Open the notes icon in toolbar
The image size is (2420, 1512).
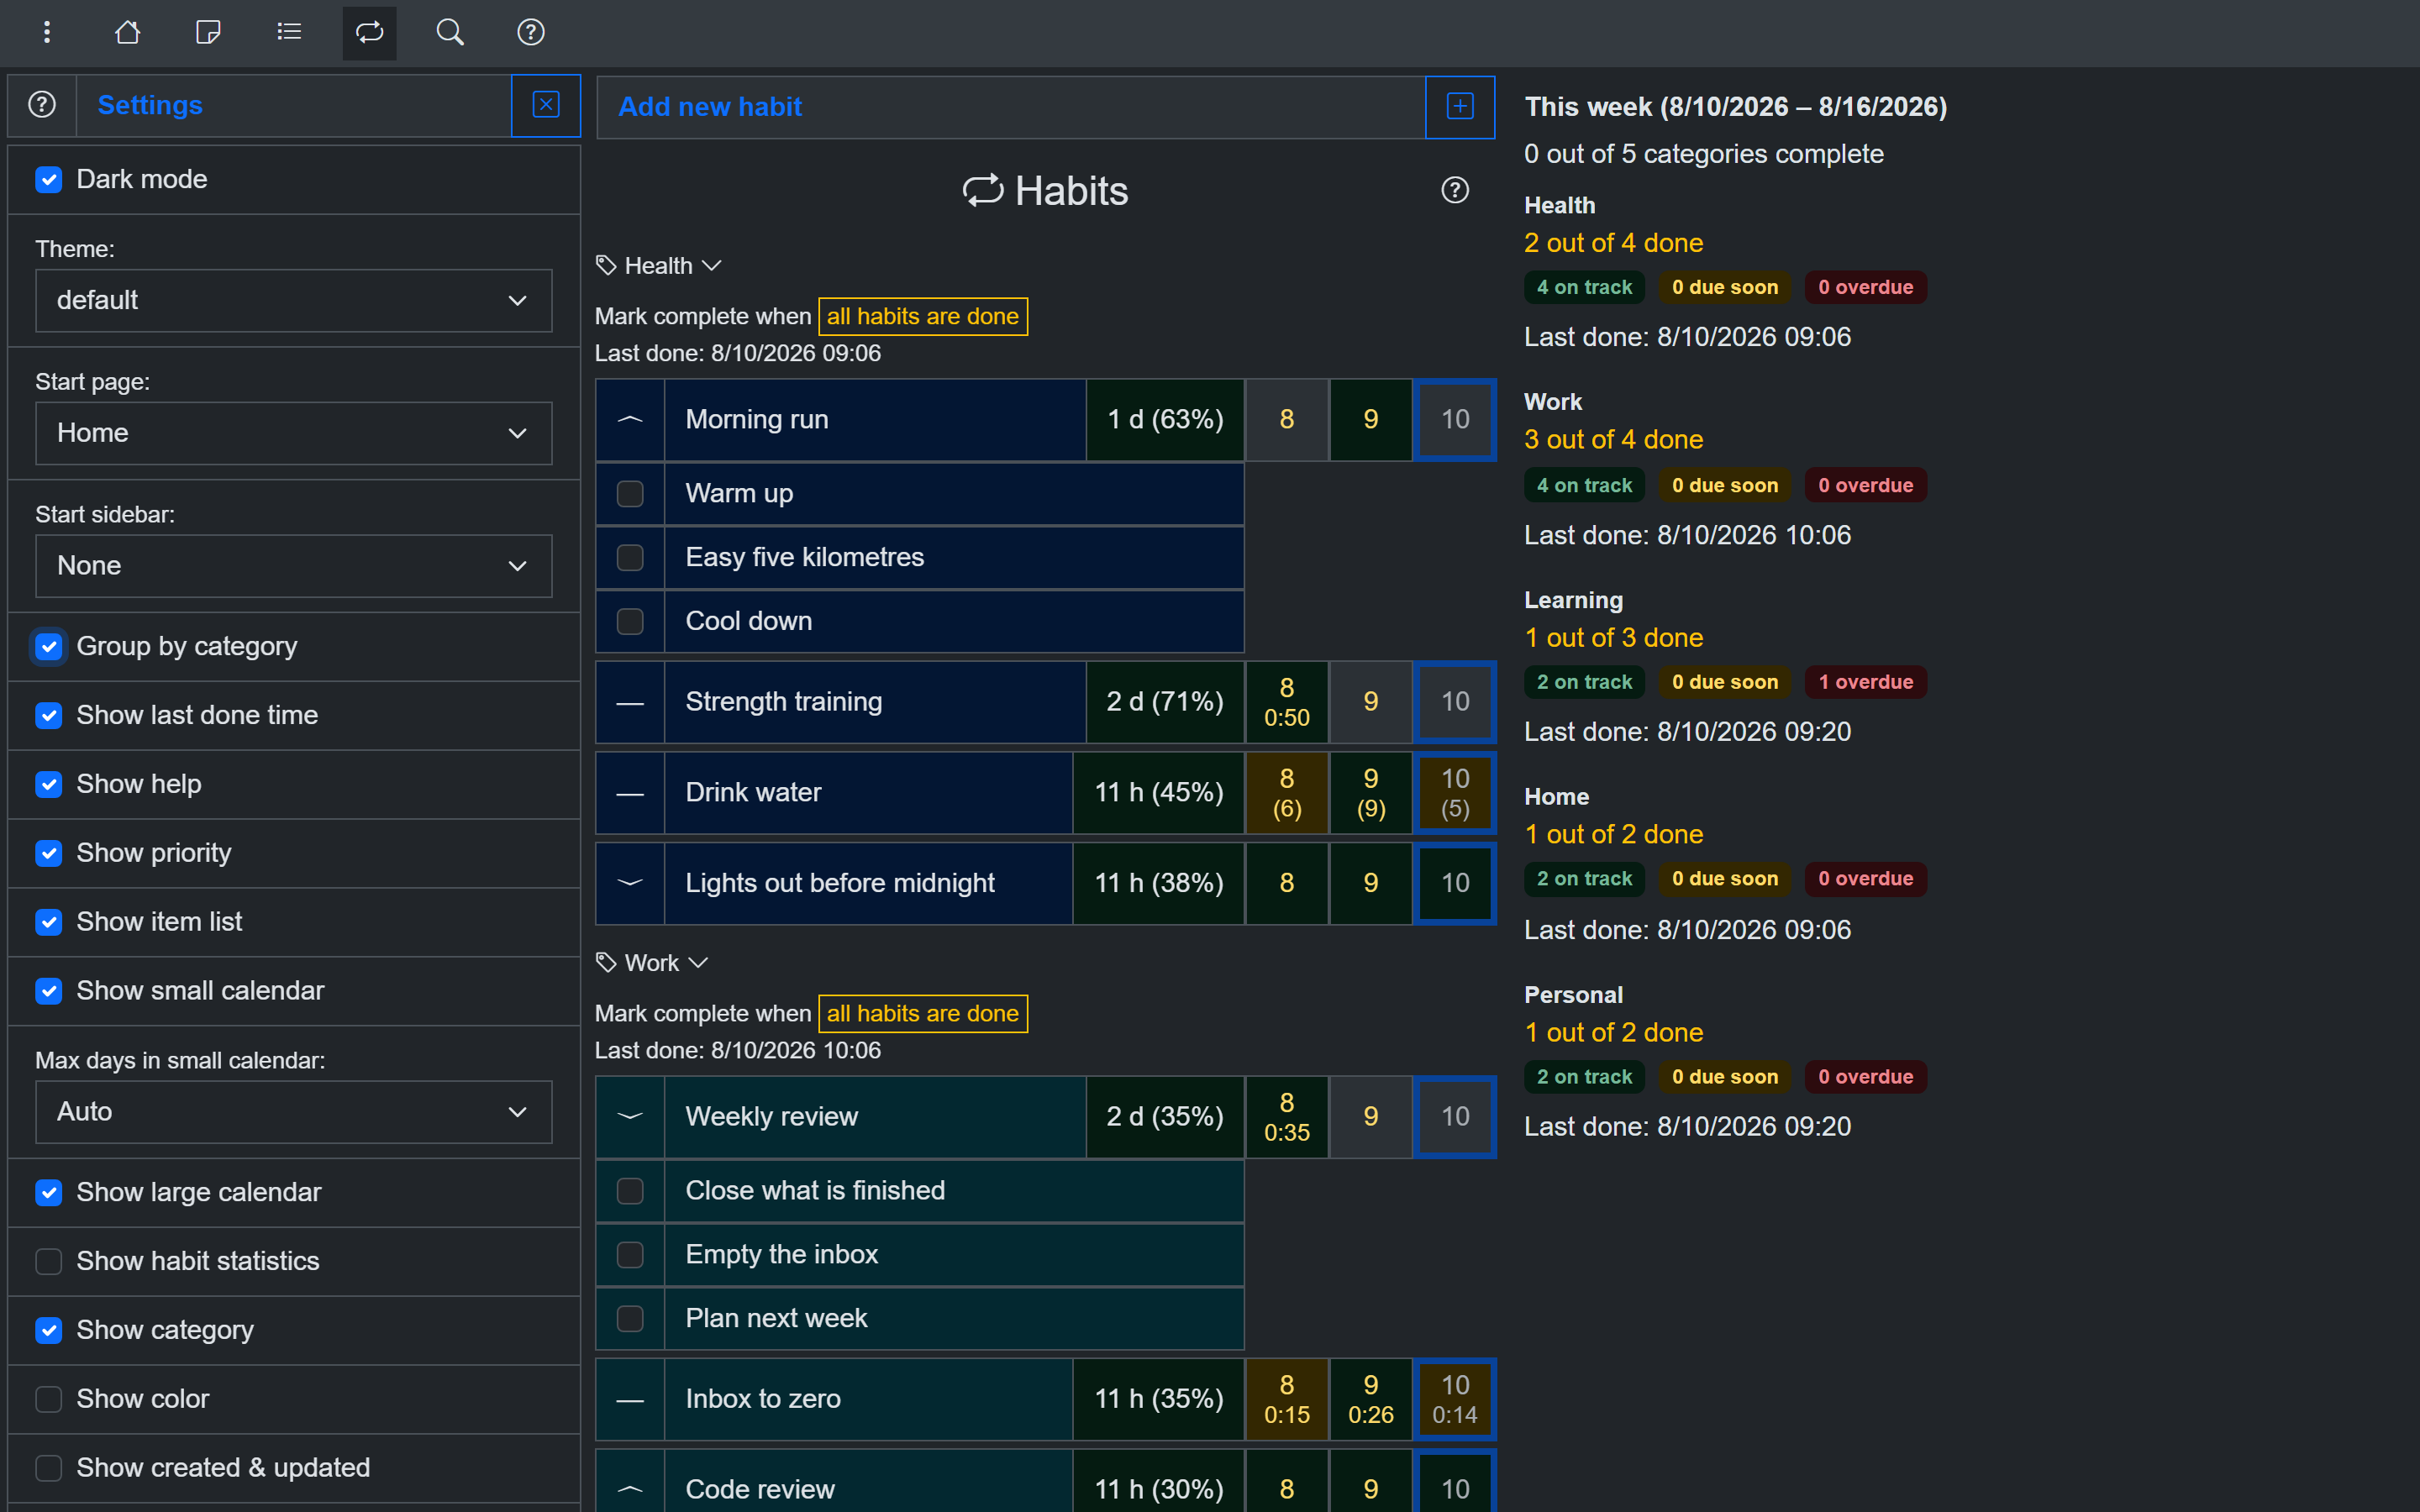pos(208,32)
